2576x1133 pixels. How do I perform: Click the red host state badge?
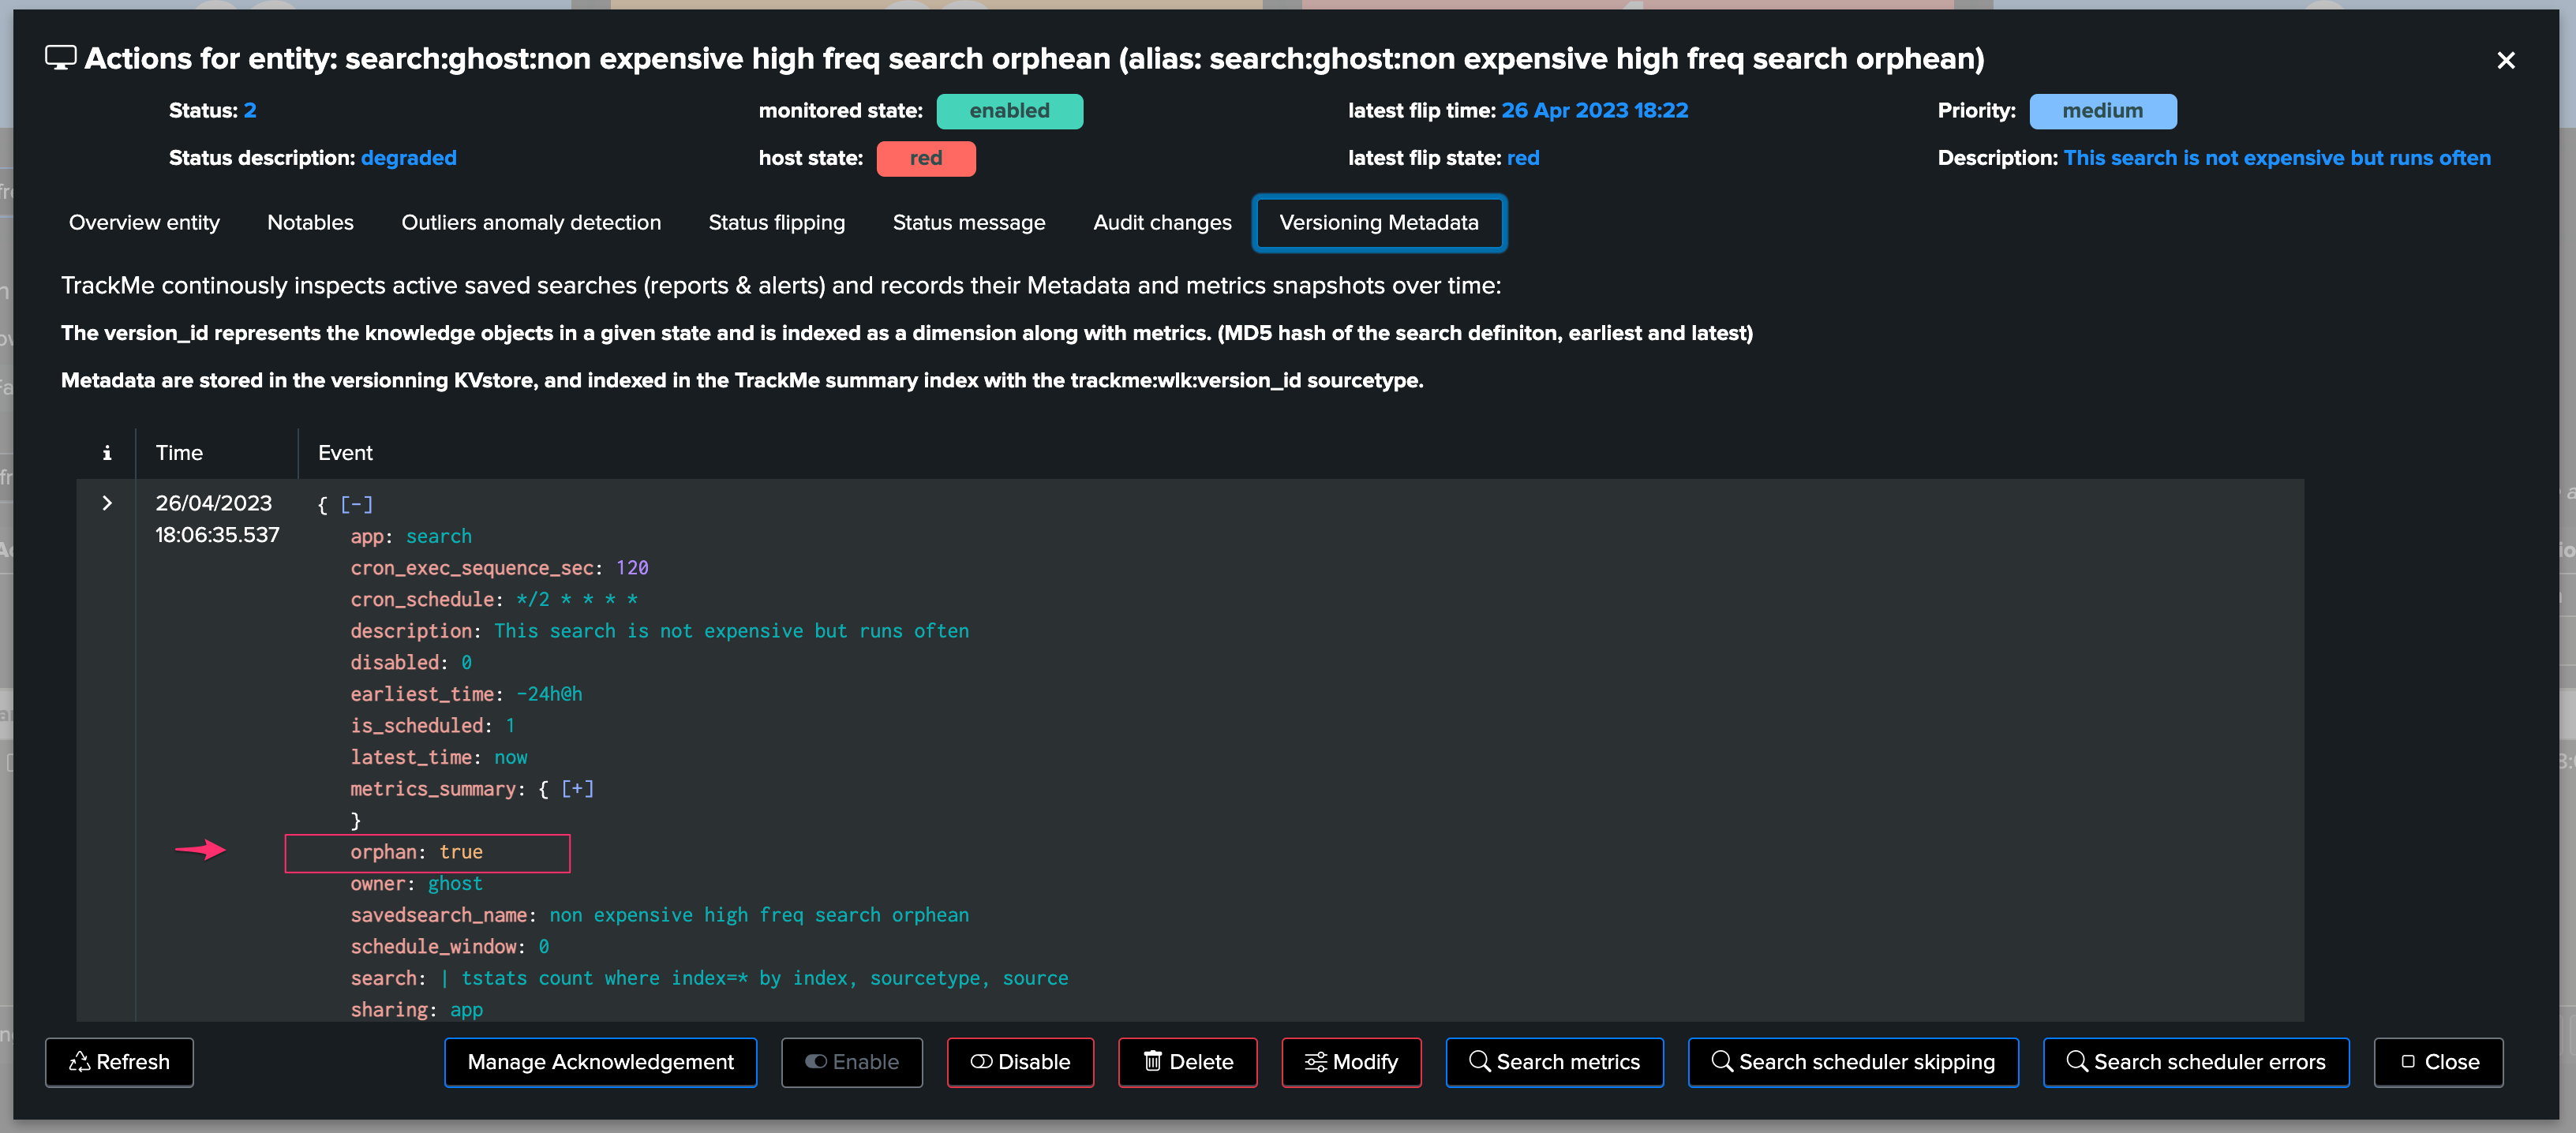pos(926,158)
